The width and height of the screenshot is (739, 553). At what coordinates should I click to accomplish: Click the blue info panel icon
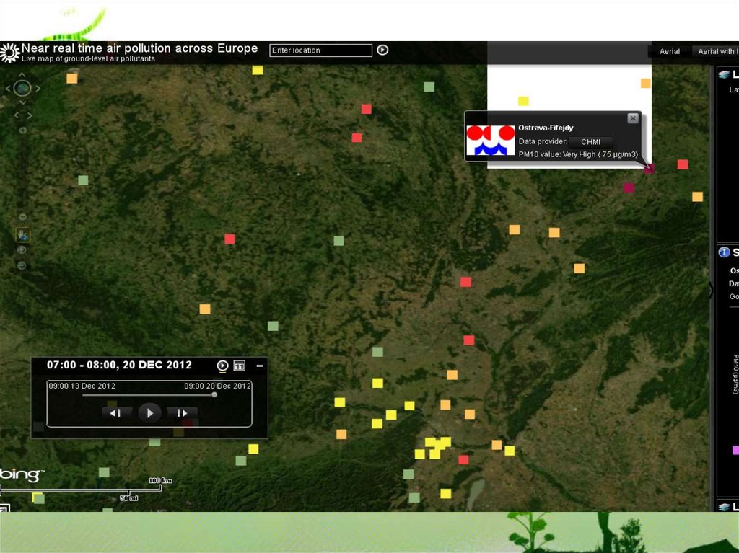point(724,252)
